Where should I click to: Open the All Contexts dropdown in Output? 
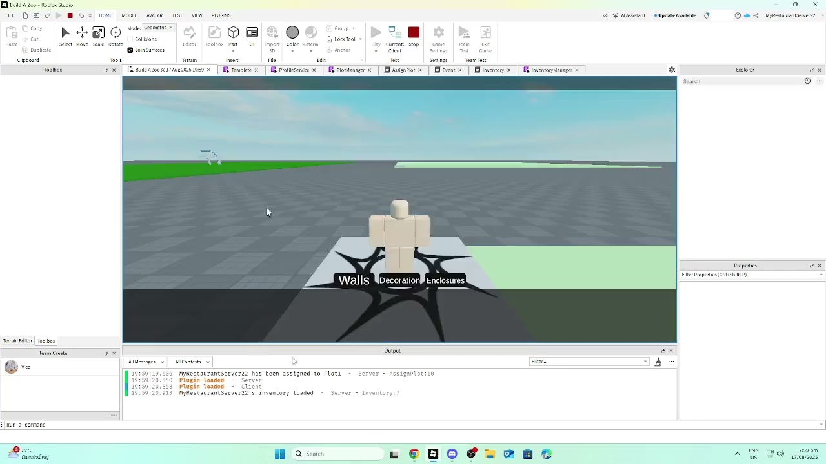(192, 362)
